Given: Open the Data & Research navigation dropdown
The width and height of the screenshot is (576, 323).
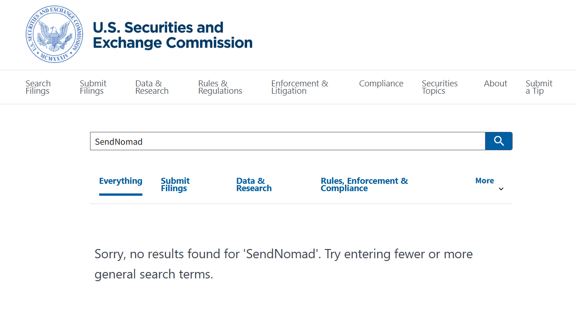Looking at the screenshot, I should click(152, 87).
